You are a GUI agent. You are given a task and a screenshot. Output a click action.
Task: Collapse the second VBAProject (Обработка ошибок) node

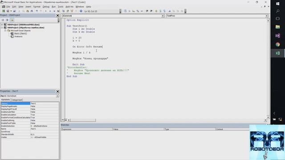2,28
